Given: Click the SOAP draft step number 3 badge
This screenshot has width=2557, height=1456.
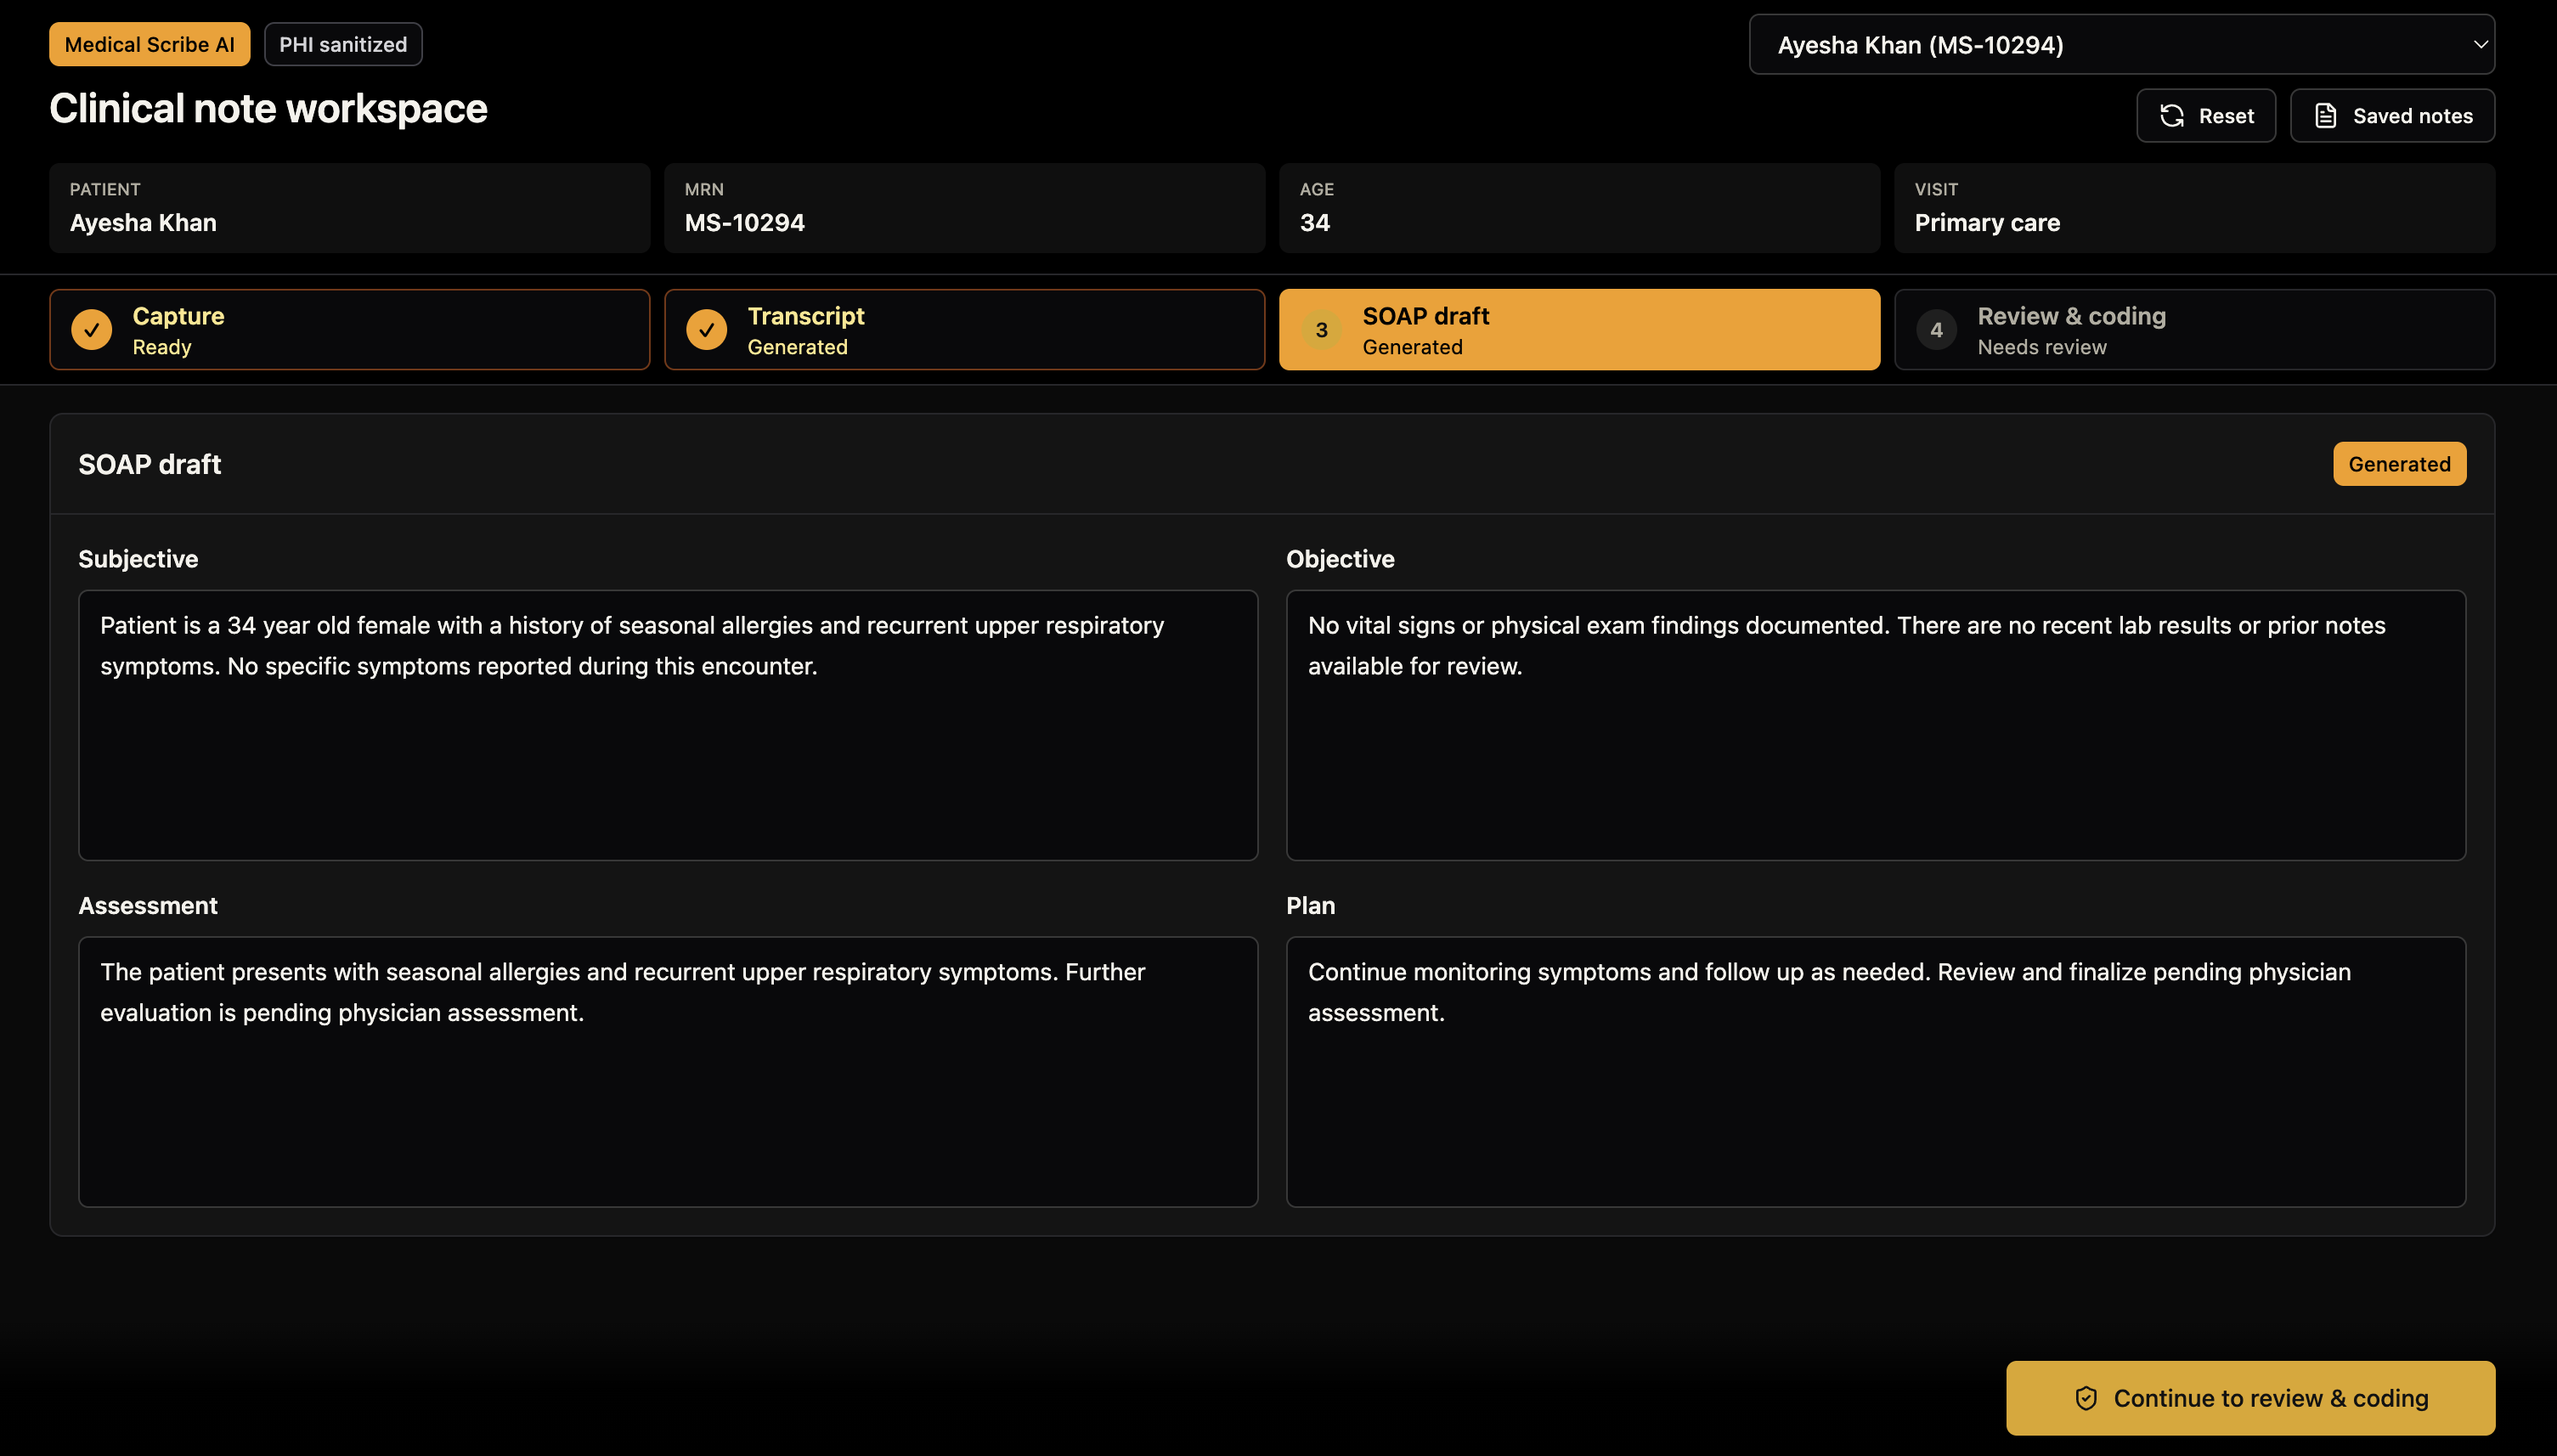Looking at the screenshot, I should click(x=1321, y=330).
